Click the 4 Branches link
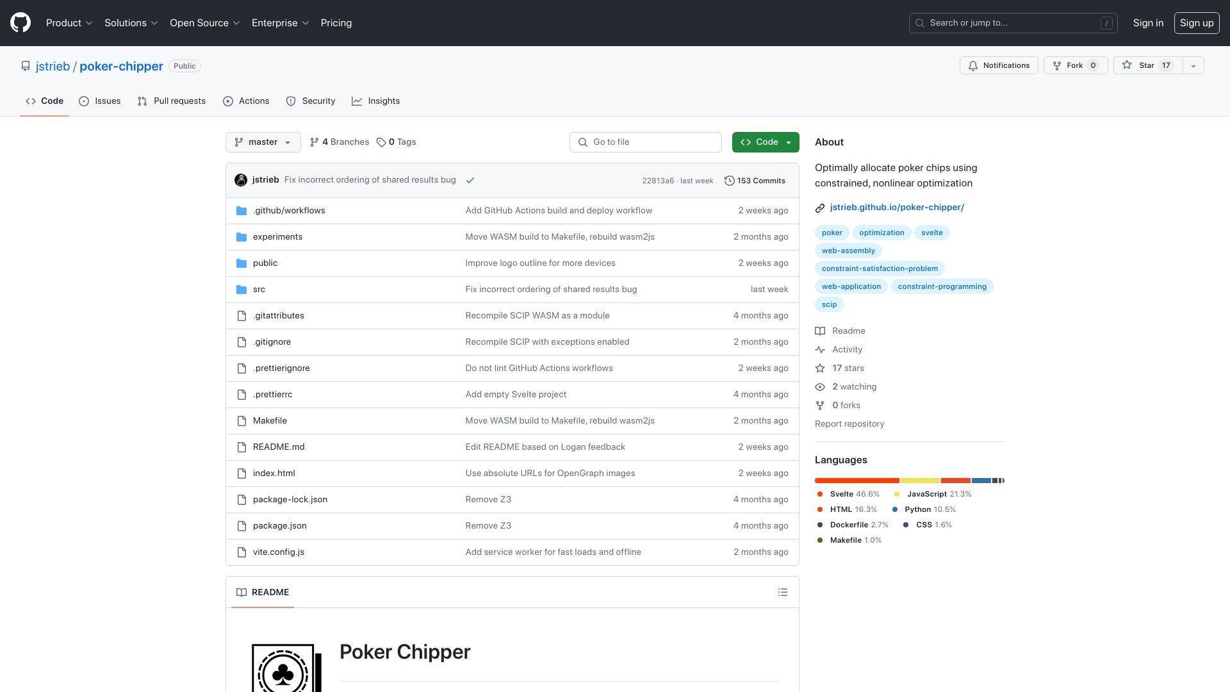The height and width of the screenshot is (692, 1230). click(340, 142)
